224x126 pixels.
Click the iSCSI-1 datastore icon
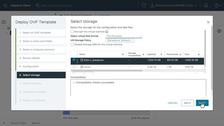82,67
